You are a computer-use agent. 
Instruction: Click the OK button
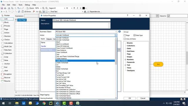[x=130, y=98]
